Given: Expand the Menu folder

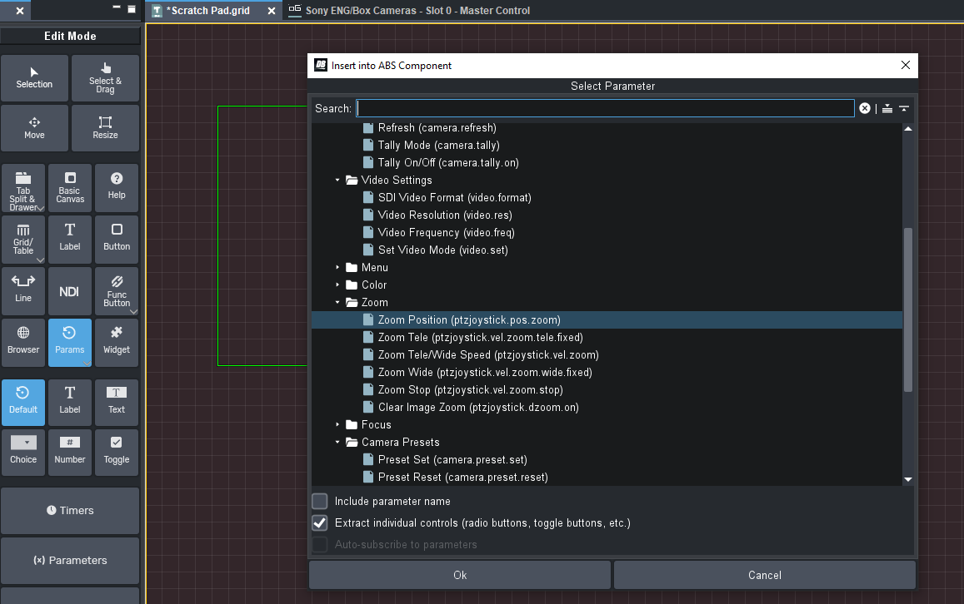Looking at the screenshot, I should [338, 268].
